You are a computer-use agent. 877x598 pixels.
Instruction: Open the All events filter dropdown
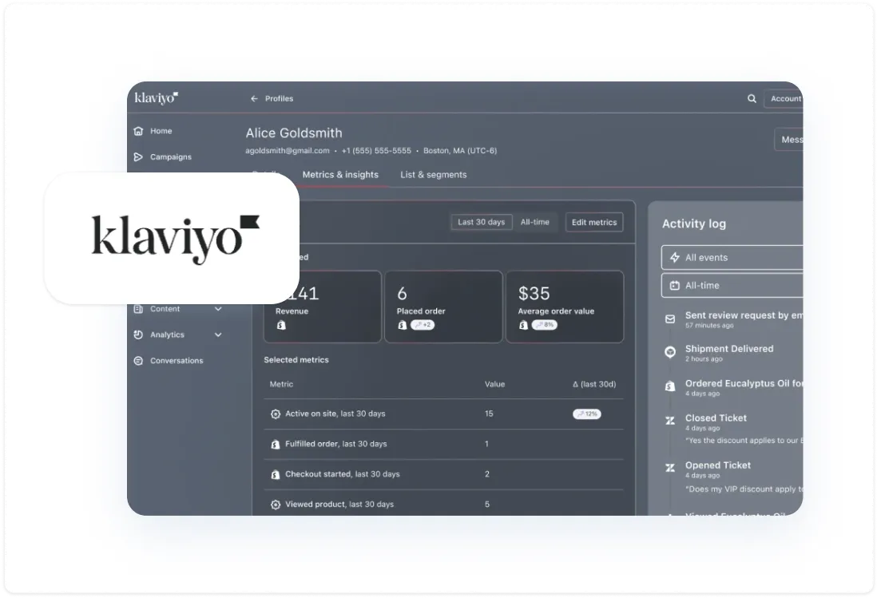[x=732, y=258]
